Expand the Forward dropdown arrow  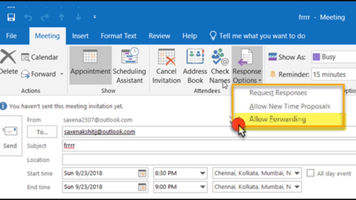pos(62,74)
